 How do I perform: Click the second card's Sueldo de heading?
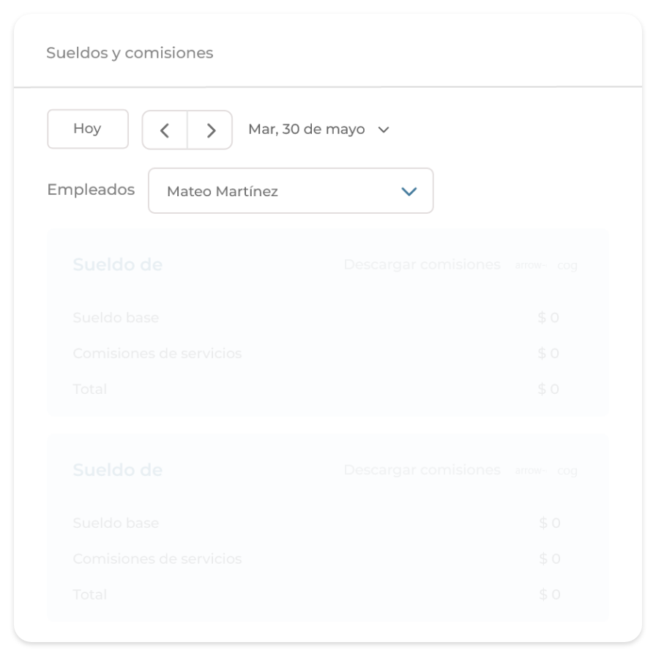[x=118, y=469]
